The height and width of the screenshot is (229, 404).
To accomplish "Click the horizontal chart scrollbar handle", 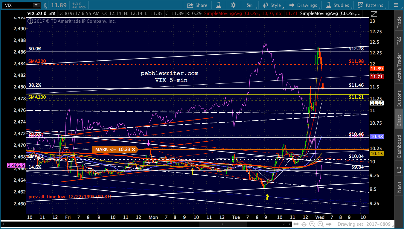I will [222, 224].
